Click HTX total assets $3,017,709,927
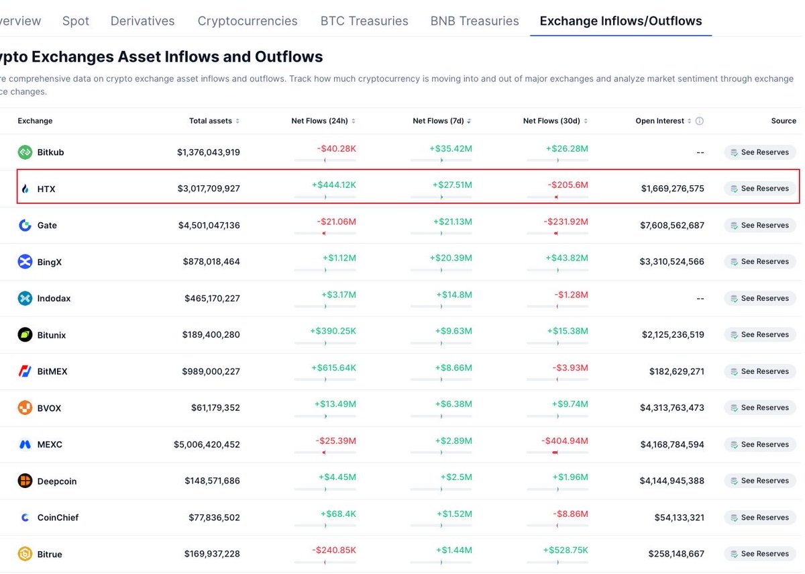The width and height of the screenshot is (805, 574). point(209,189)
